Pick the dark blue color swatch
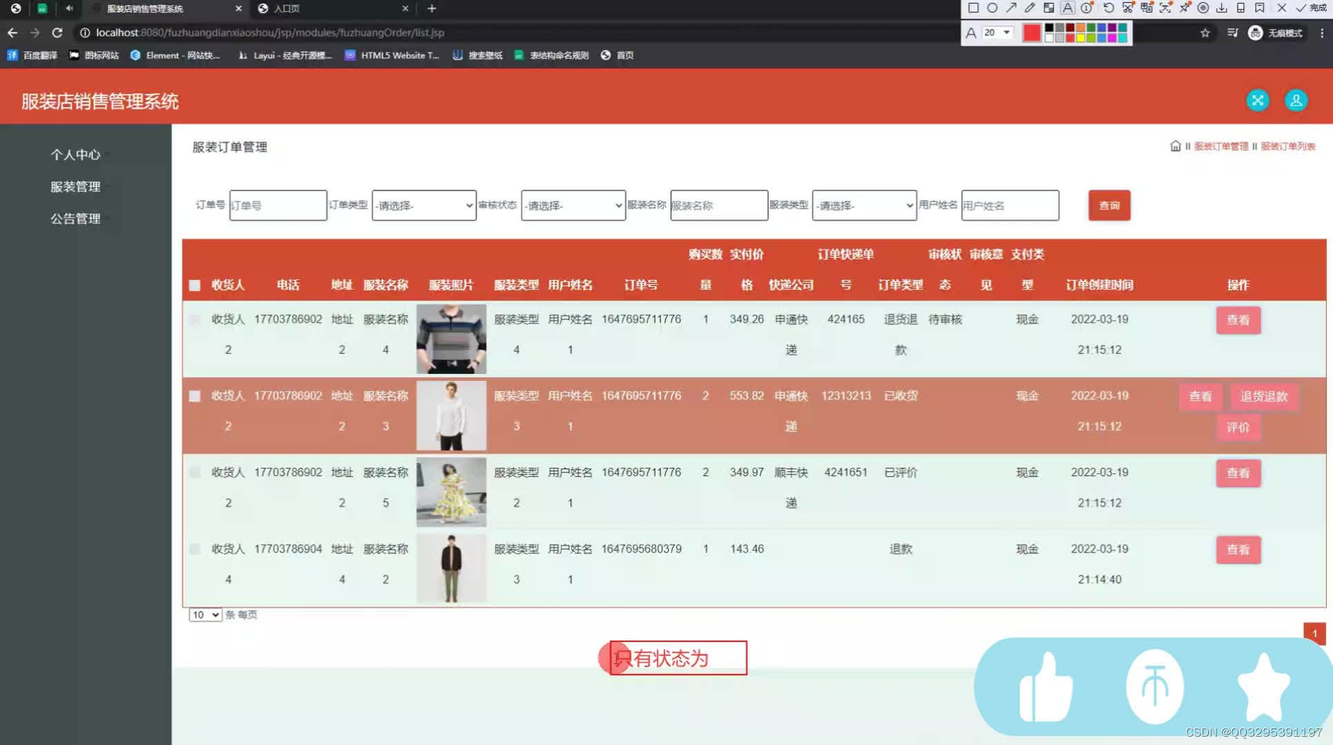Image resolution: width=1333 pixels, height=745 pixels. coord(1101,28)
